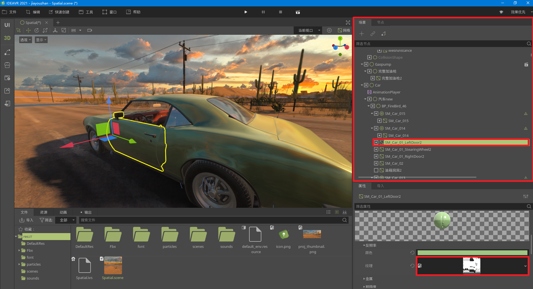
Task: Click the add child node path icon
Action: pyautogui.click(x=384, y=34)
